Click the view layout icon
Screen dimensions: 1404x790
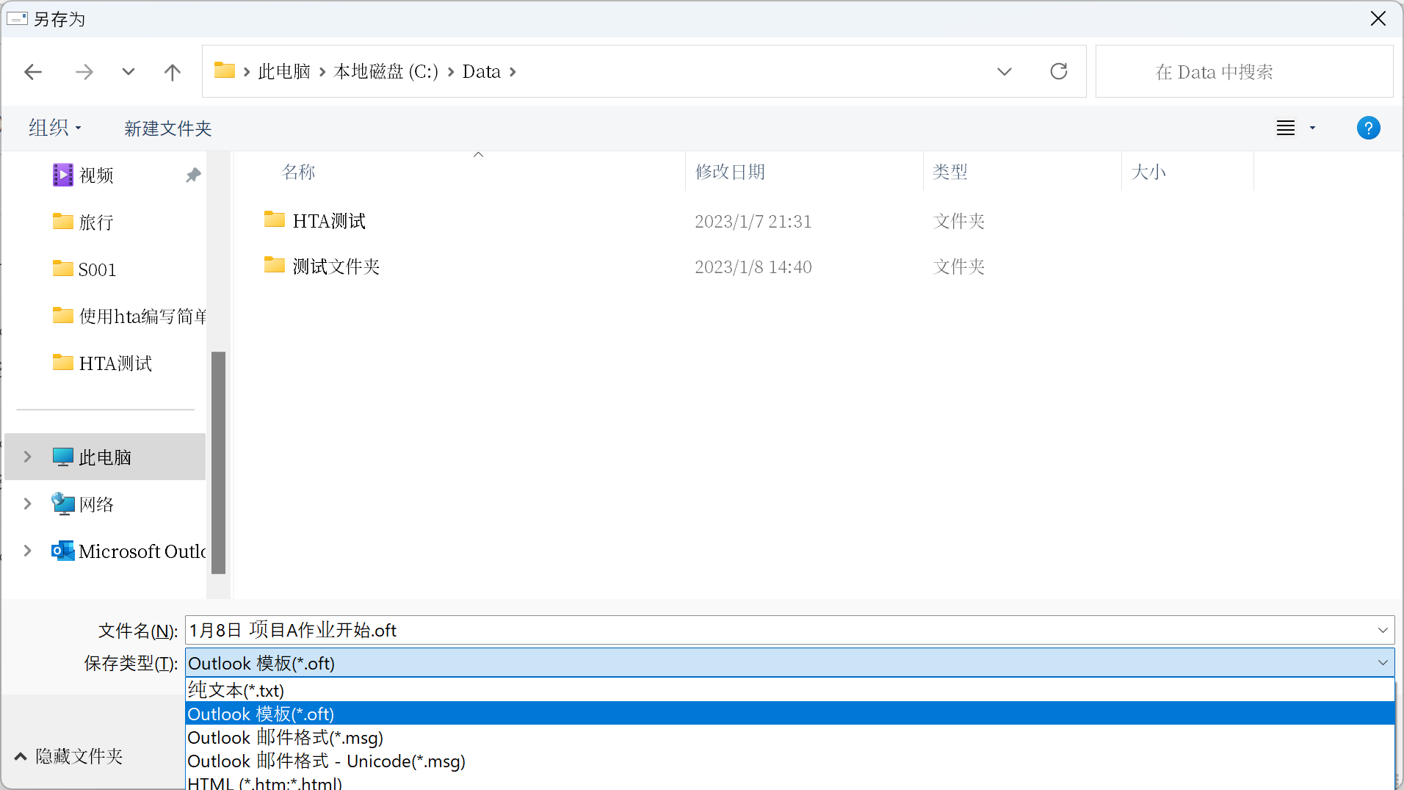[x=1285, y=128]
